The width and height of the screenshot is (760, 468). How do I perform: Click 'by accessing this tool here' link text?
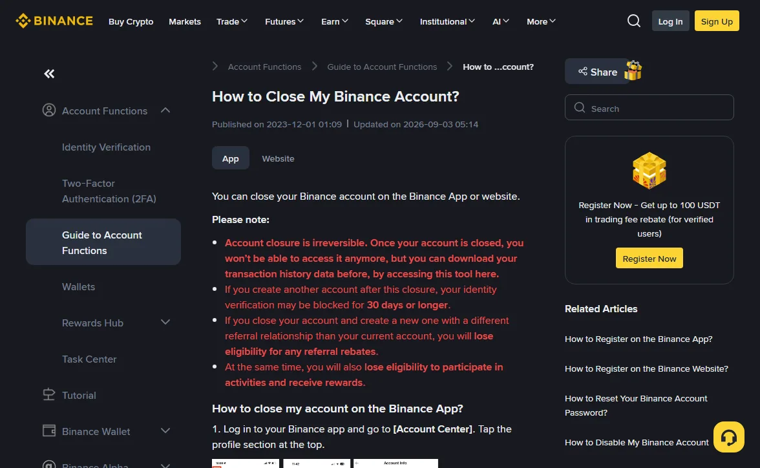coord(436,274)
